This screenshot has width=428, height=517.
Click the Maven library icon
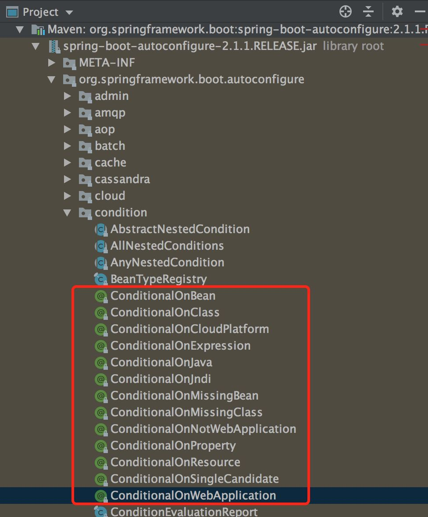[x=38, y=30]
